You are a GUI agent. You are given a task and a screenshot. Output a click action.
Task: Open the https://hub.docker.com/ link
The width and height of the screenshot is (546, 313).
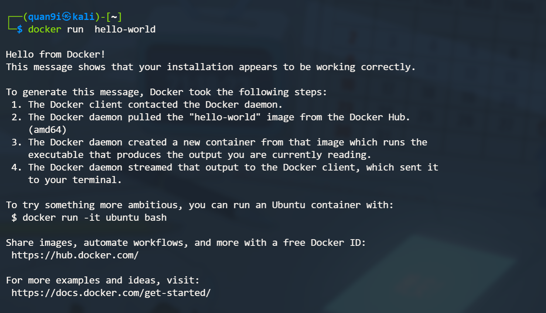pyautogui.click(x=75, y=255)
